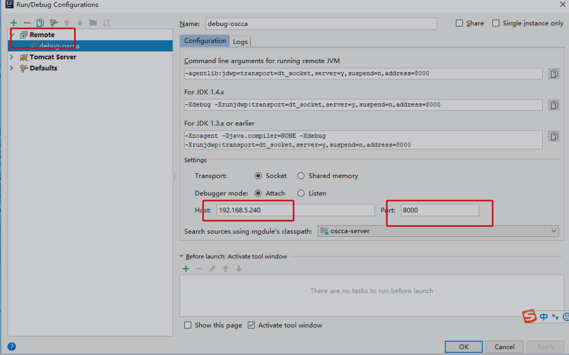The width and height of the screenshot is (569, 355).
Task: Add a new run configuration
Action: coord(14,23)
